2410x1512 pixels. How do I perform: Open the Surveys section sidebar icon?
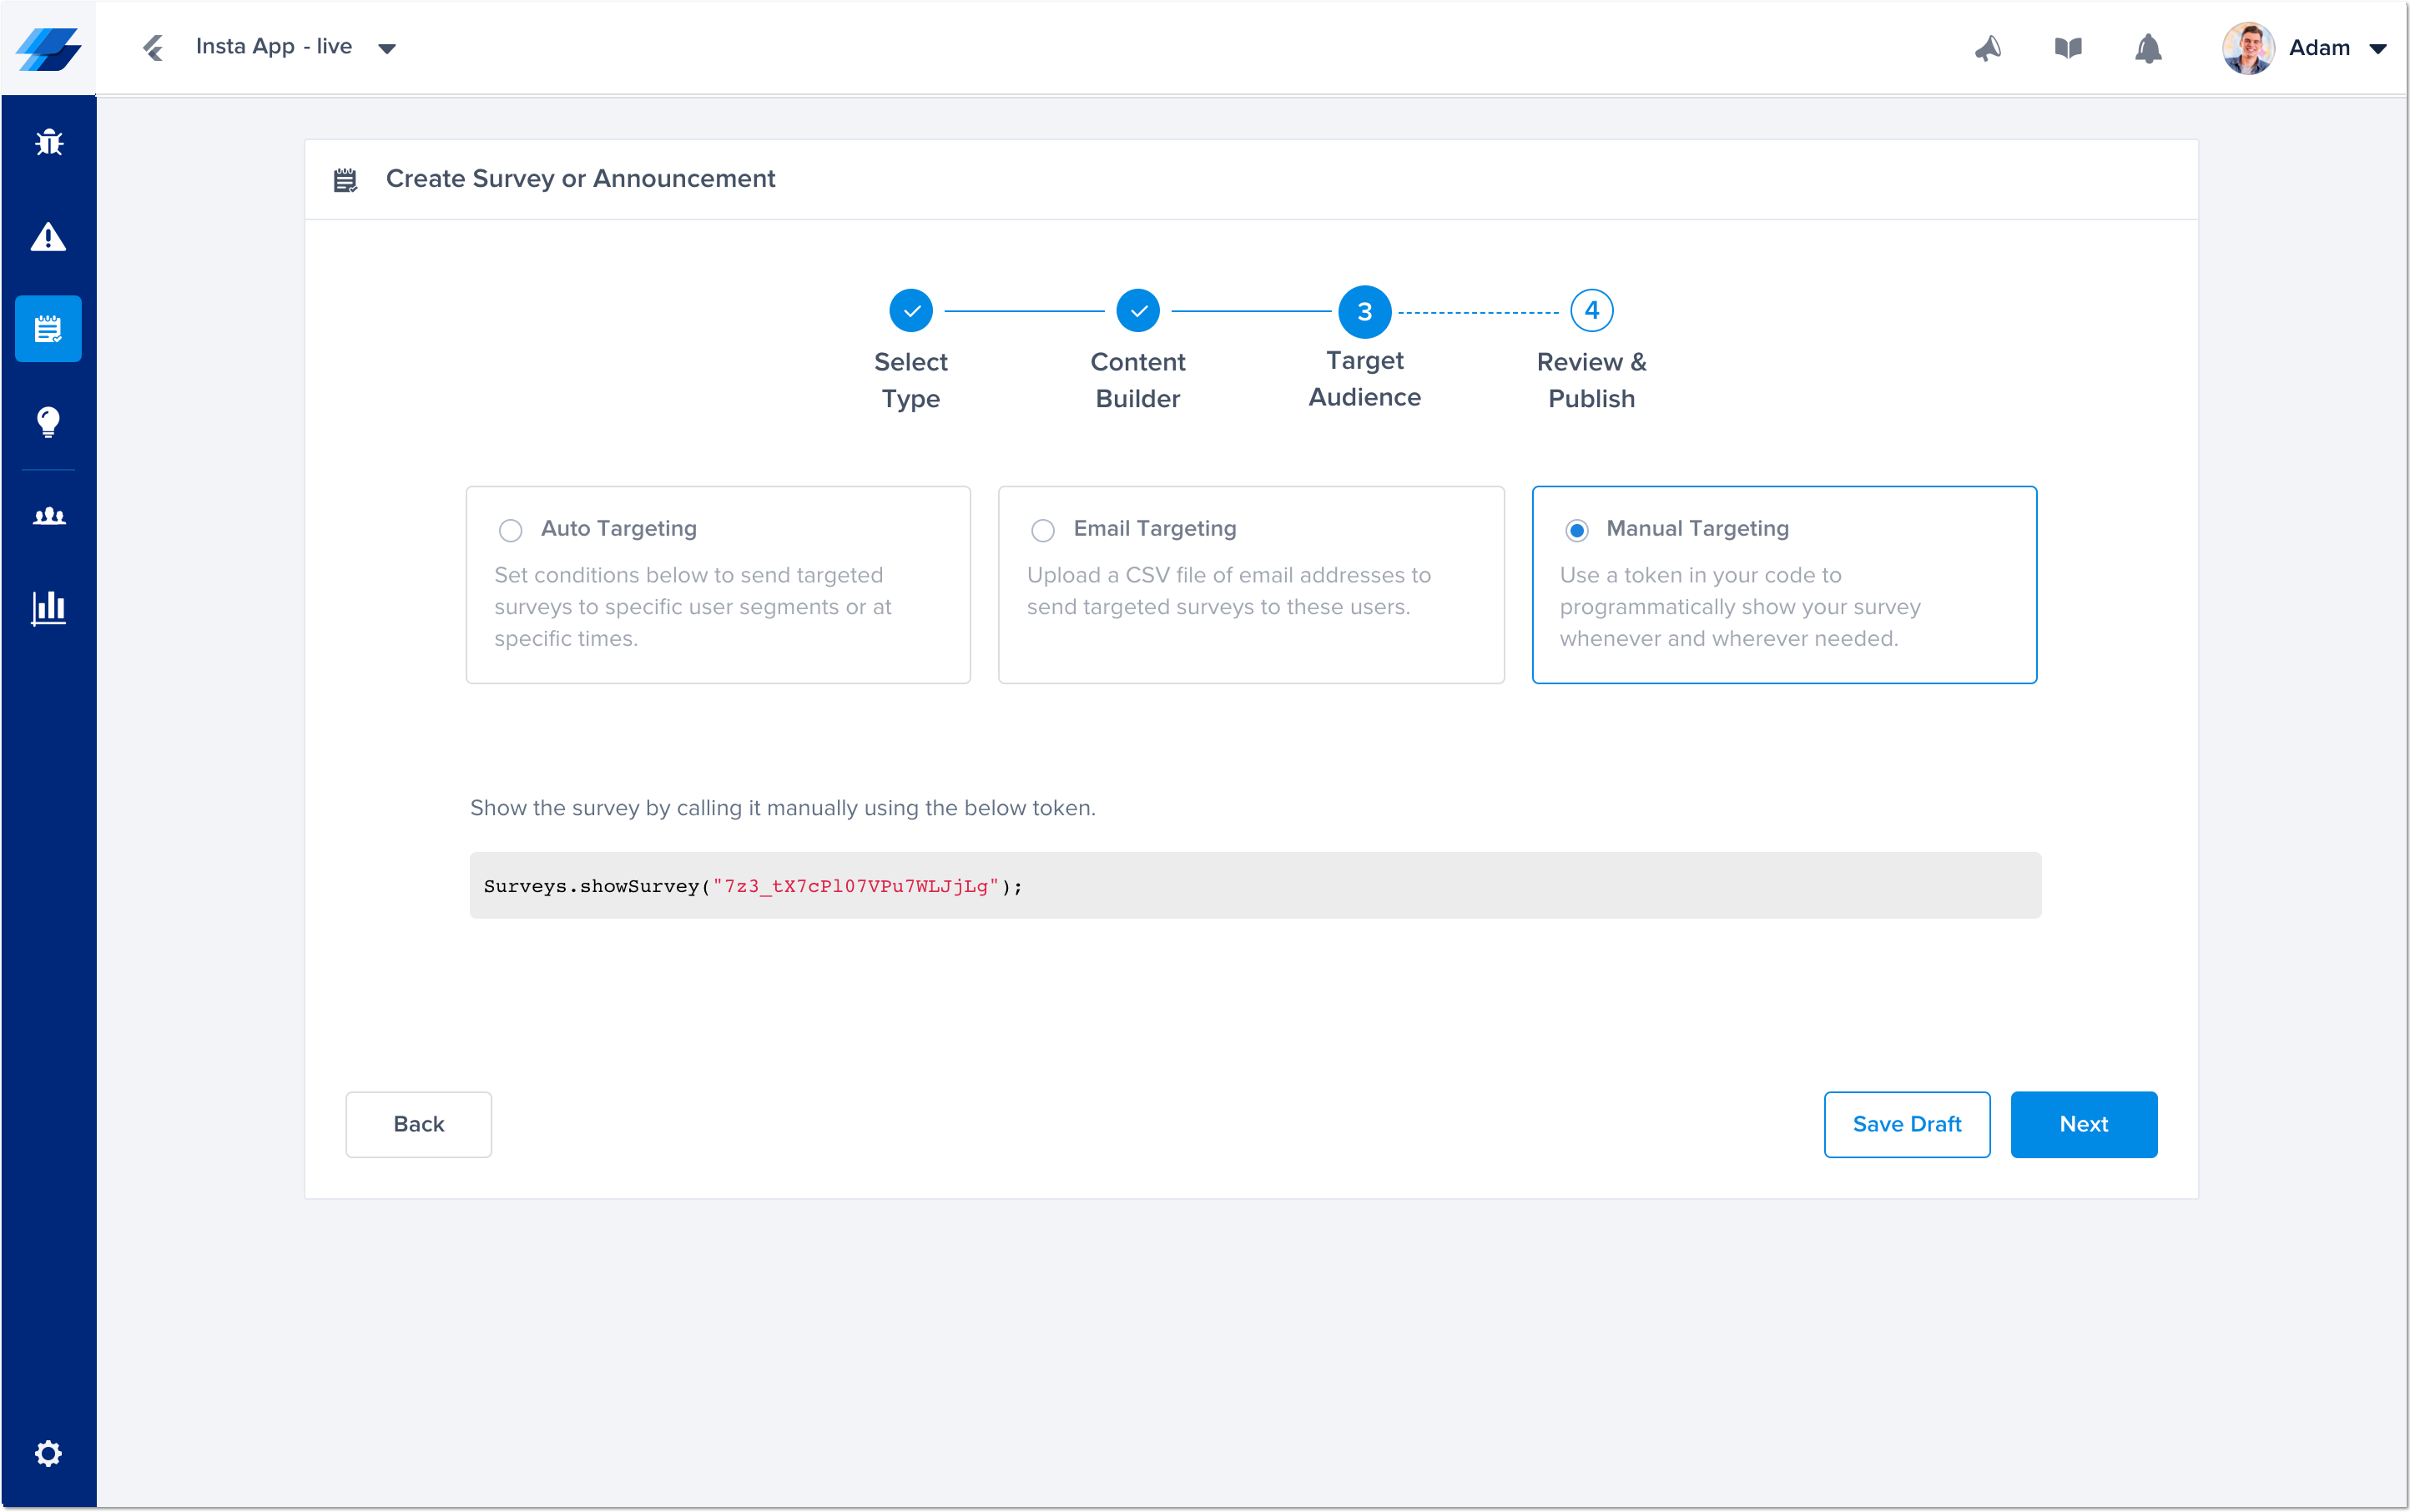coord(48,329)
